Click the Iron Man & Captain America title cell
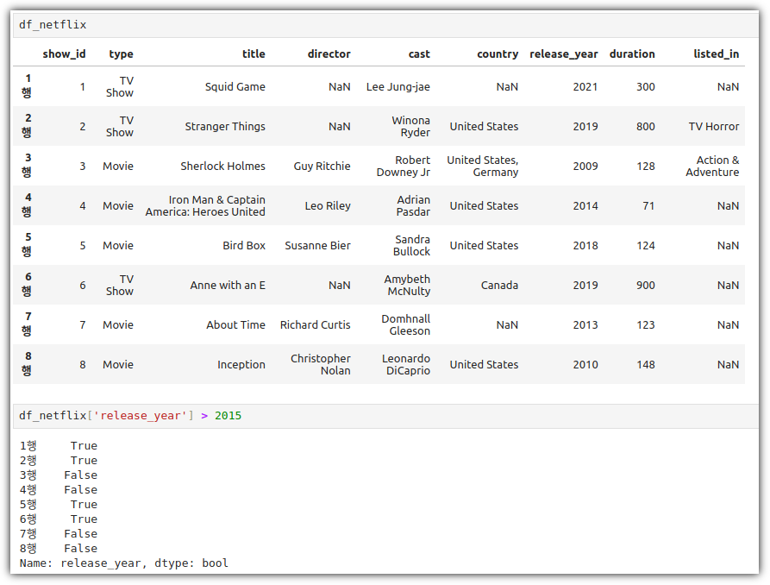This screenshot has height=585, width=770. (205, 206)
